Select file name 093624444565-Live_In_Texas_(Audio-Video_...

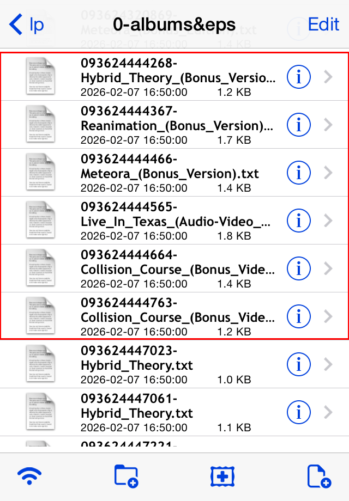176,215
